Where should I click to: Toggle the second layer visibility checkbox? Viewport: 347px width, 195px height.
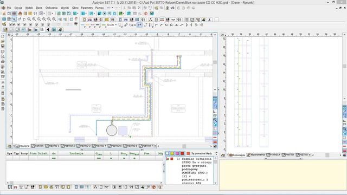(x=14, y=24)
